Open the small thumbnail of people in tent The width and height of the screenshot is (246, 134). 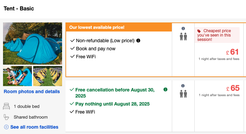(x=17, y=76)
